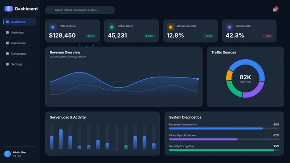Click the tallest Server Load bar
This screenshot has width=290, height=163.
[x=61, y=139]
